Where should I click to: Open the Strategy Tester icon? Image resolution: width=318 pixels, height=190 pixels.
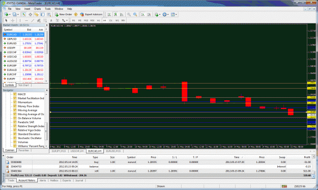coord(49,14)
